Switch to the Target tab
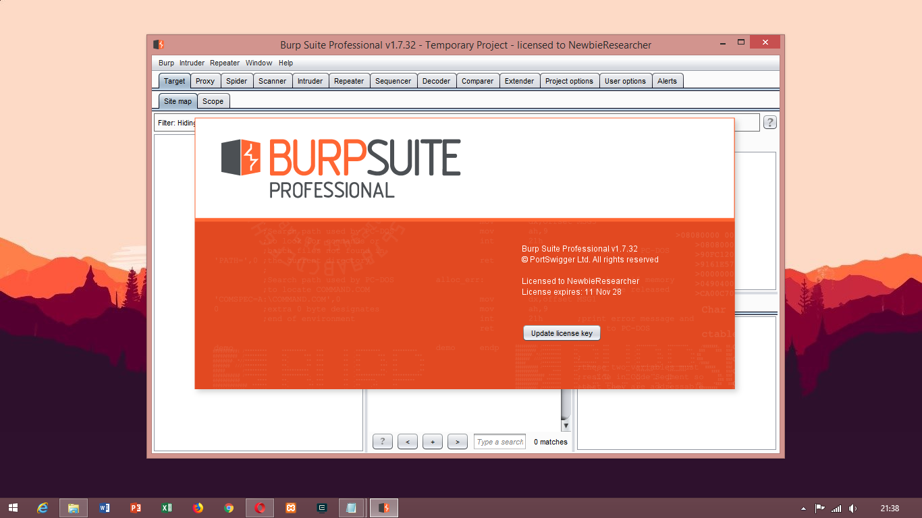This screenshot has height=518, width=922. click(x=174, y=81)
